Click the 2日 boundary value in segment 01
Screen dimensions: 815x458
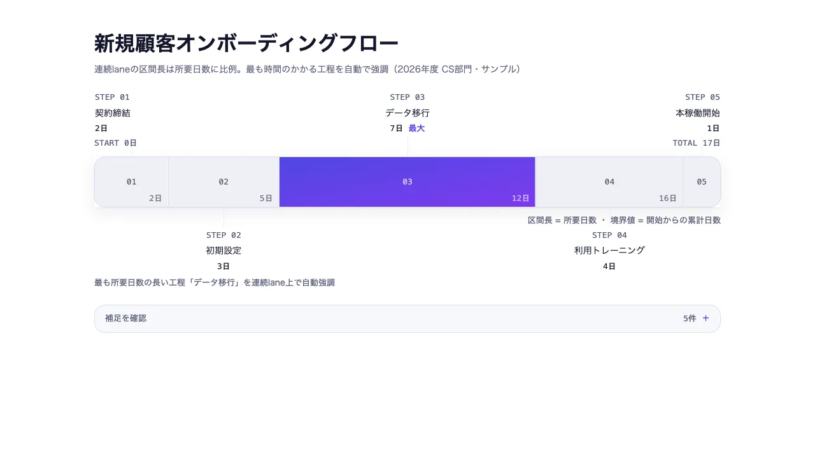pyautogui.click(x=155, y=198)
